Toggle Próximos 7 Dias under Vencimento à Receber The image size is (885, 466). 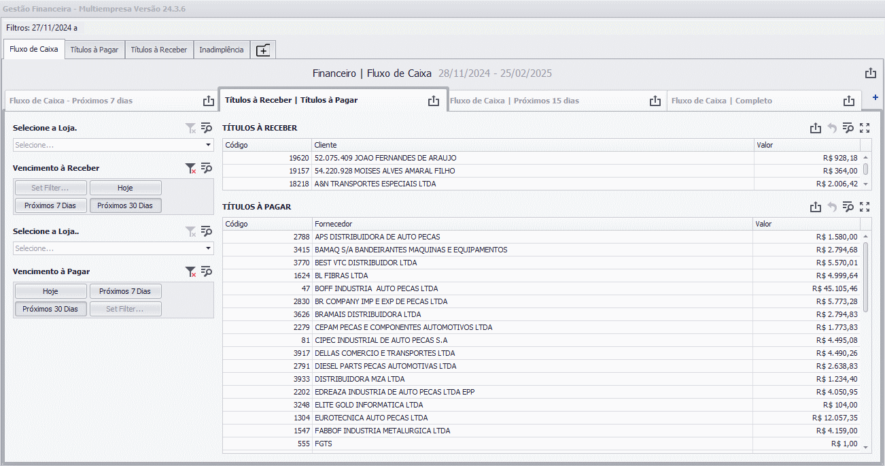tap(50, 205)
